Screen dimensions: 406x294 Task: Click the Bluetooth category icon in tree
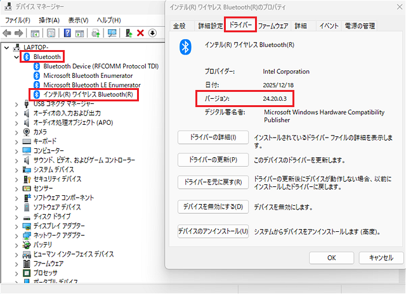click(27, 57)
